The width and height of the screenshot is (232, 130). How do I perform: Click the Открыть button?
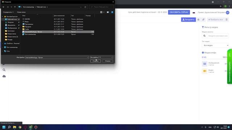point(96,61)
